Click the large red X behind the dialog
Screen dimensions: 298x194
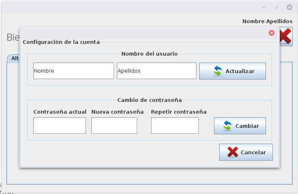coord(286,37)
